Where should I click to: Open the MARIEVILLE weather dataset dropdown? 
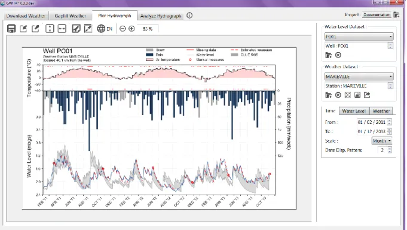[x=359, y=77]
